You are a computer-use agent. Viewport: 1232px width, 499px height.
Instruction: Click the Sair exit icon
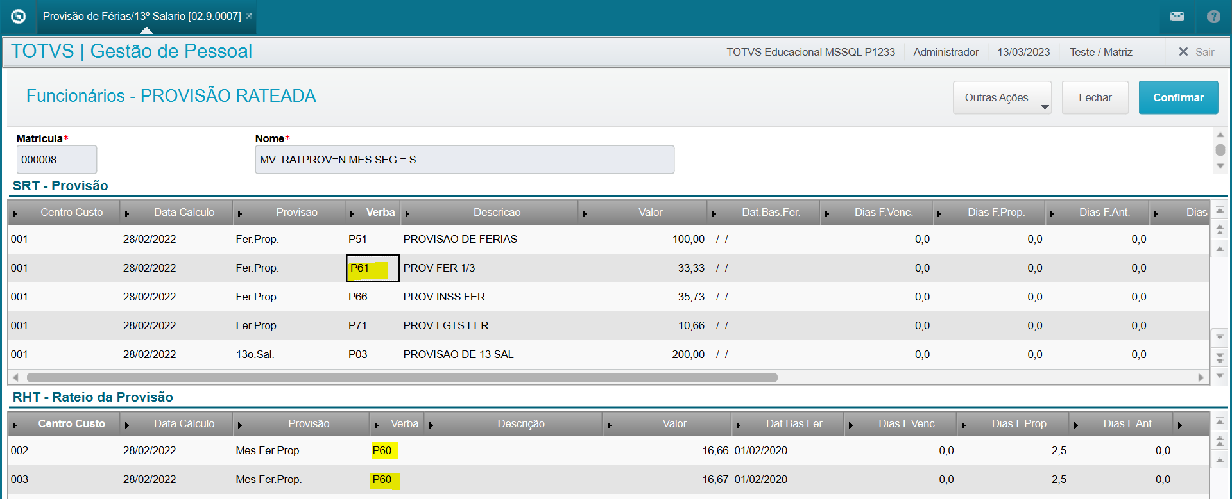[x=1184, y=52]
